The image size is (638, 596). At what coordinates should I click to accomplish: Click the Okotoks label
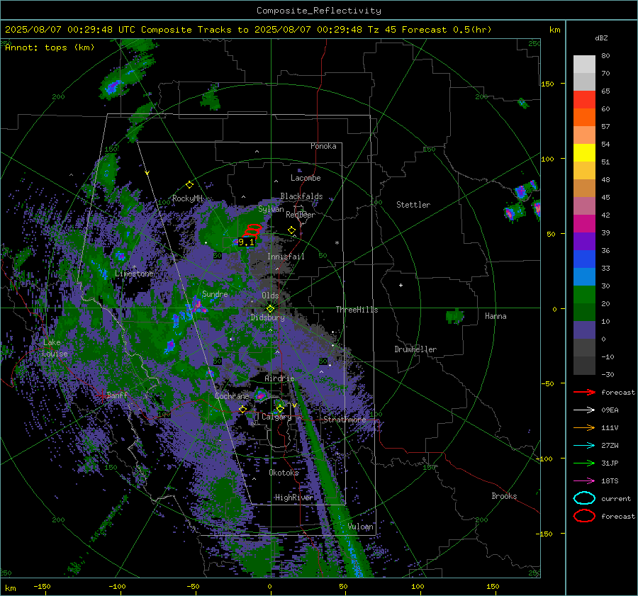[284, 473]
